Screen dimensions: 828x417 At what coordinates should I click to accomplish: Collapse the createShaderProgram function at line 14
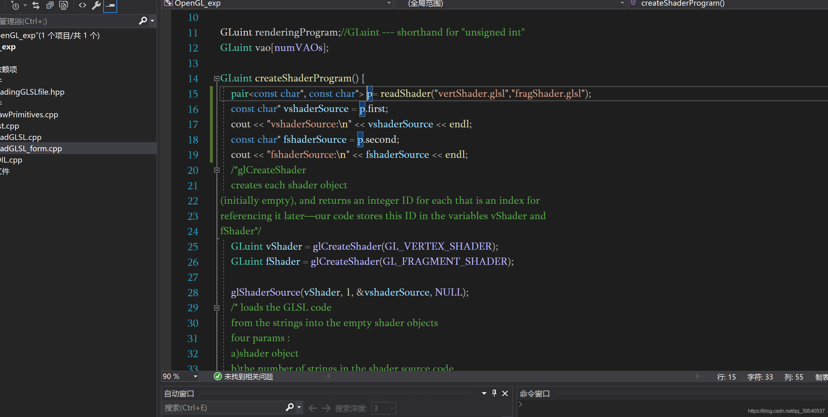point(217,78)
